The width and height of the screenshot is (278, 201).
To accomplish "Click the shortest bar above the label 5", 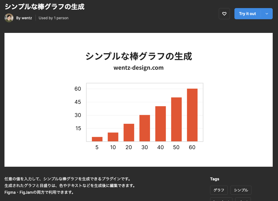I will [x=97, y=139].
